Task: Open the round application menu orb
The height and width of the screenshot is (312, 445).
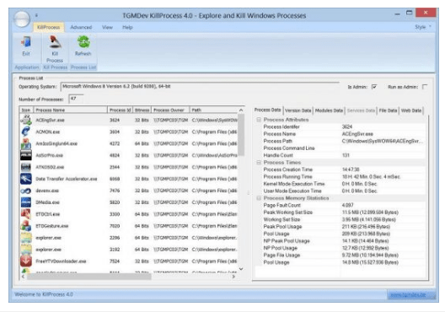Action: point(22,19)
